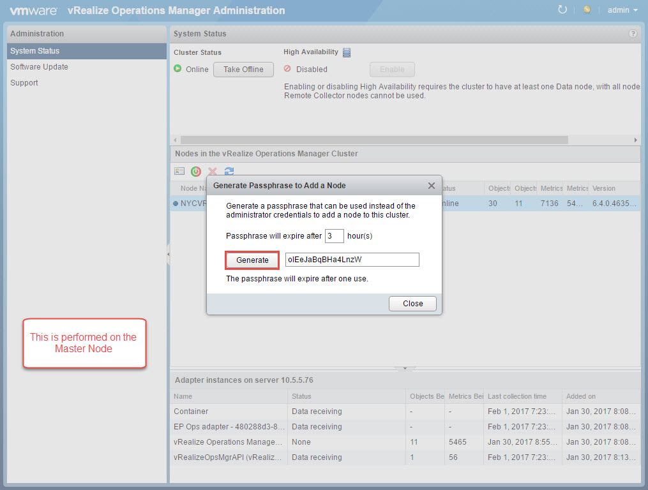Screen dimensions: 648x490
Task: Click Jan 30, 2017 8:13 added cell
Action: tap(601, 457)
